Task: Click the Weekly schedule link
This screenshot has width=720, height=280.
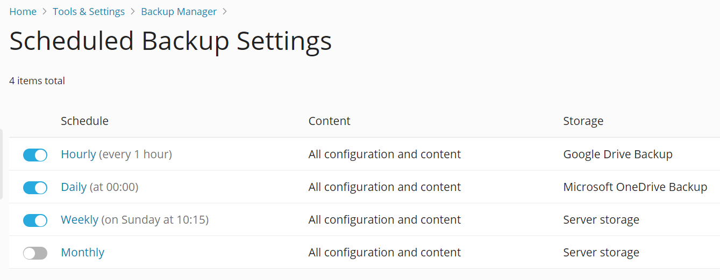Action: point(80,220)
